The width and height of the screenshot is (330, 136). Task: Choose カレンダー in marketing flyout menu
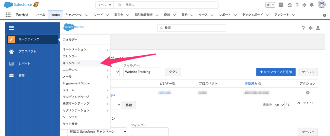click(x=85, y=56)
